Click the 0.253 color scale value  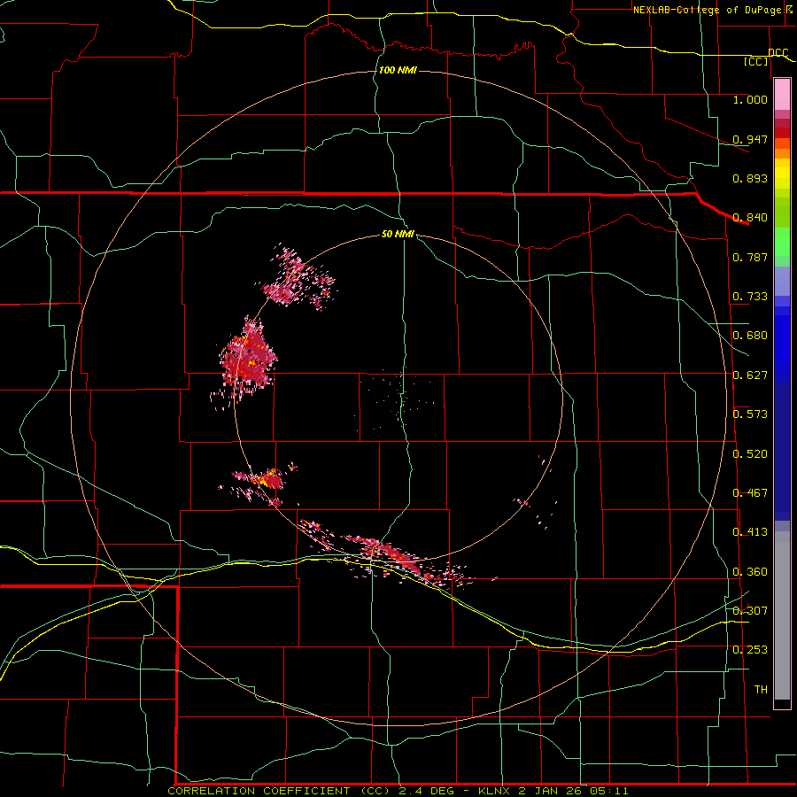coord(750,650)
